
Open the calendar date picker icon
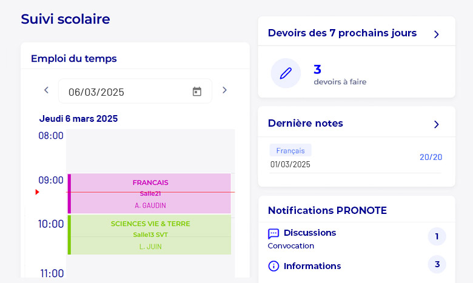[x=197, y=92]
